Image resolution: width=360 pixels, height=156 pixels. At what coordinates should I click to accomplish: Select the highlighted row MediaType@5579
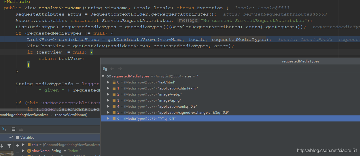230,119
